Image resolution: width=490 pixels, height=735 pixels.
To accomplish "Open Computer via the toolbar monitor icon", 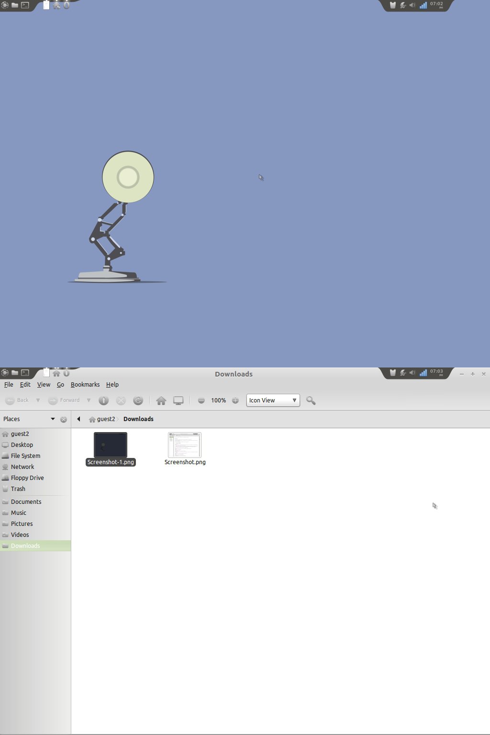I will click(178, 401).
